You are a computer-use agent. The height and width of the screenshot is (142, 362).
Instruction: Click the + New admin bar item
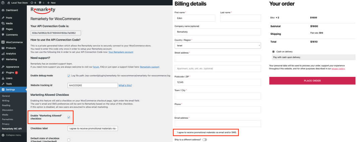pos(52,3)
